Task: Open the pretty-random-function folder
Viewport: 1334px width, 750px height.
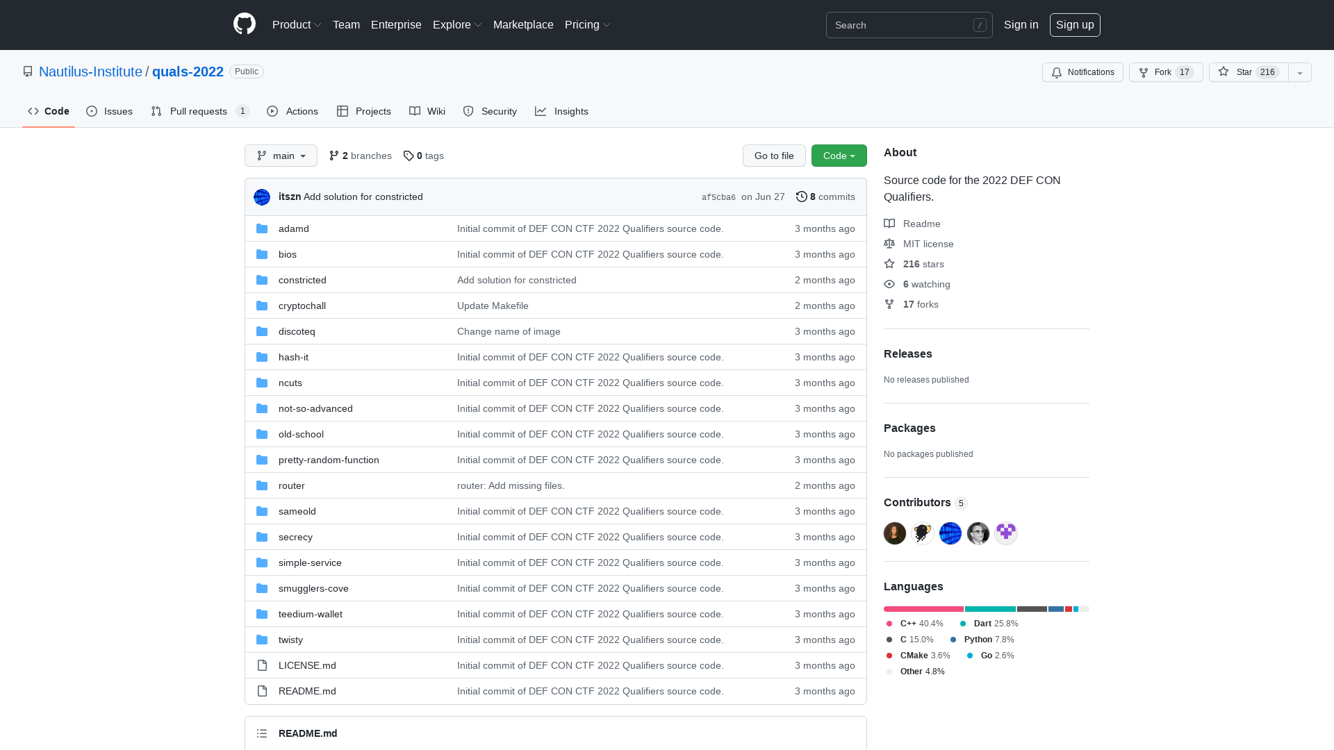Action: [x=329, y=460]
